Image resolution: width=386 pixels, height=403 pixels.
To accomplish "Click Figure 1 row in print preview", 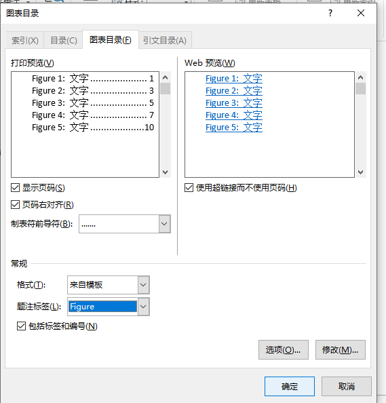I will (x=93, y=79).
